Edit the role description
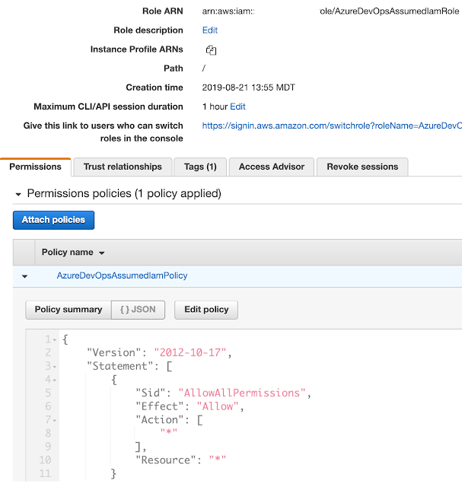 [x=210, y=30]
